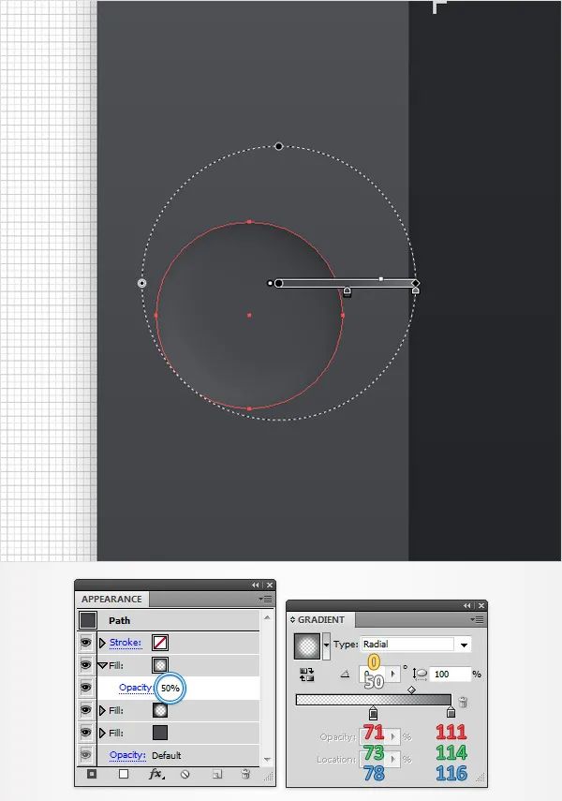Click Add New Stroke icon in Appearance panel
The height and width of the screenshot is (801, 562).
[x=92, y=774]
